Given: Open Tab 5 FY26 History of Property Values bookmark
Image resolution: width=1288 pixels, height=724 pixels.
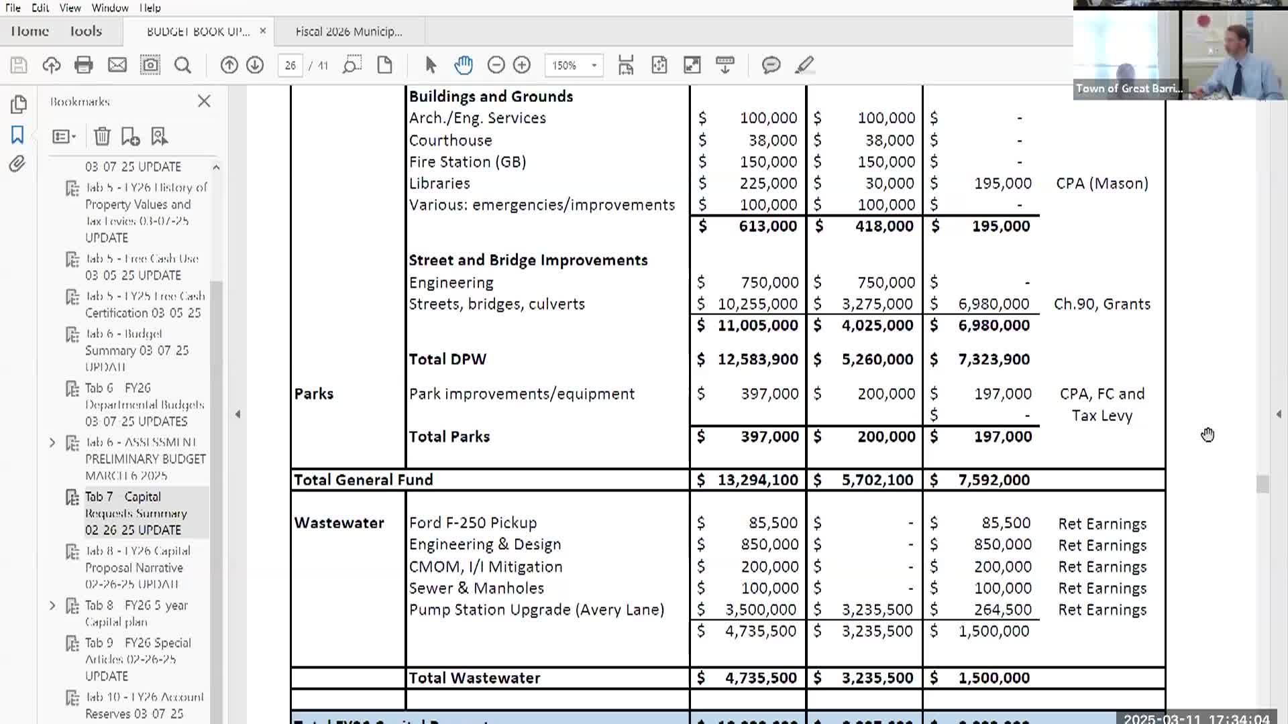Looking at the screenshot, I should [146, 213].
